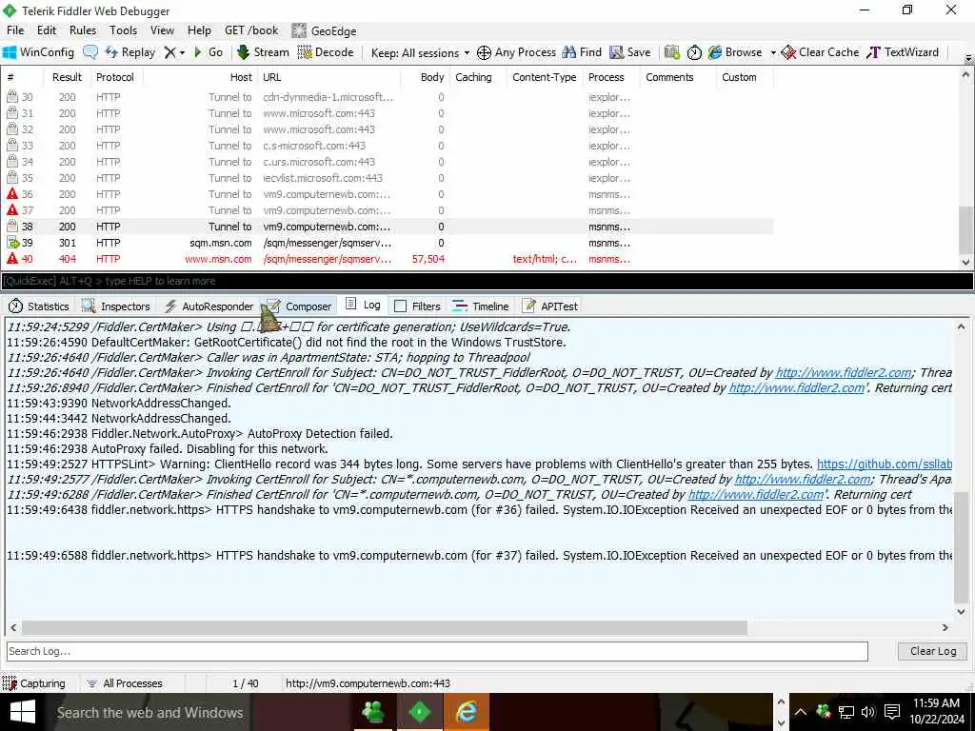Click the volume icon in system tray
The image size is (975, 731).
pyautogui.click(x=868, y=712)
